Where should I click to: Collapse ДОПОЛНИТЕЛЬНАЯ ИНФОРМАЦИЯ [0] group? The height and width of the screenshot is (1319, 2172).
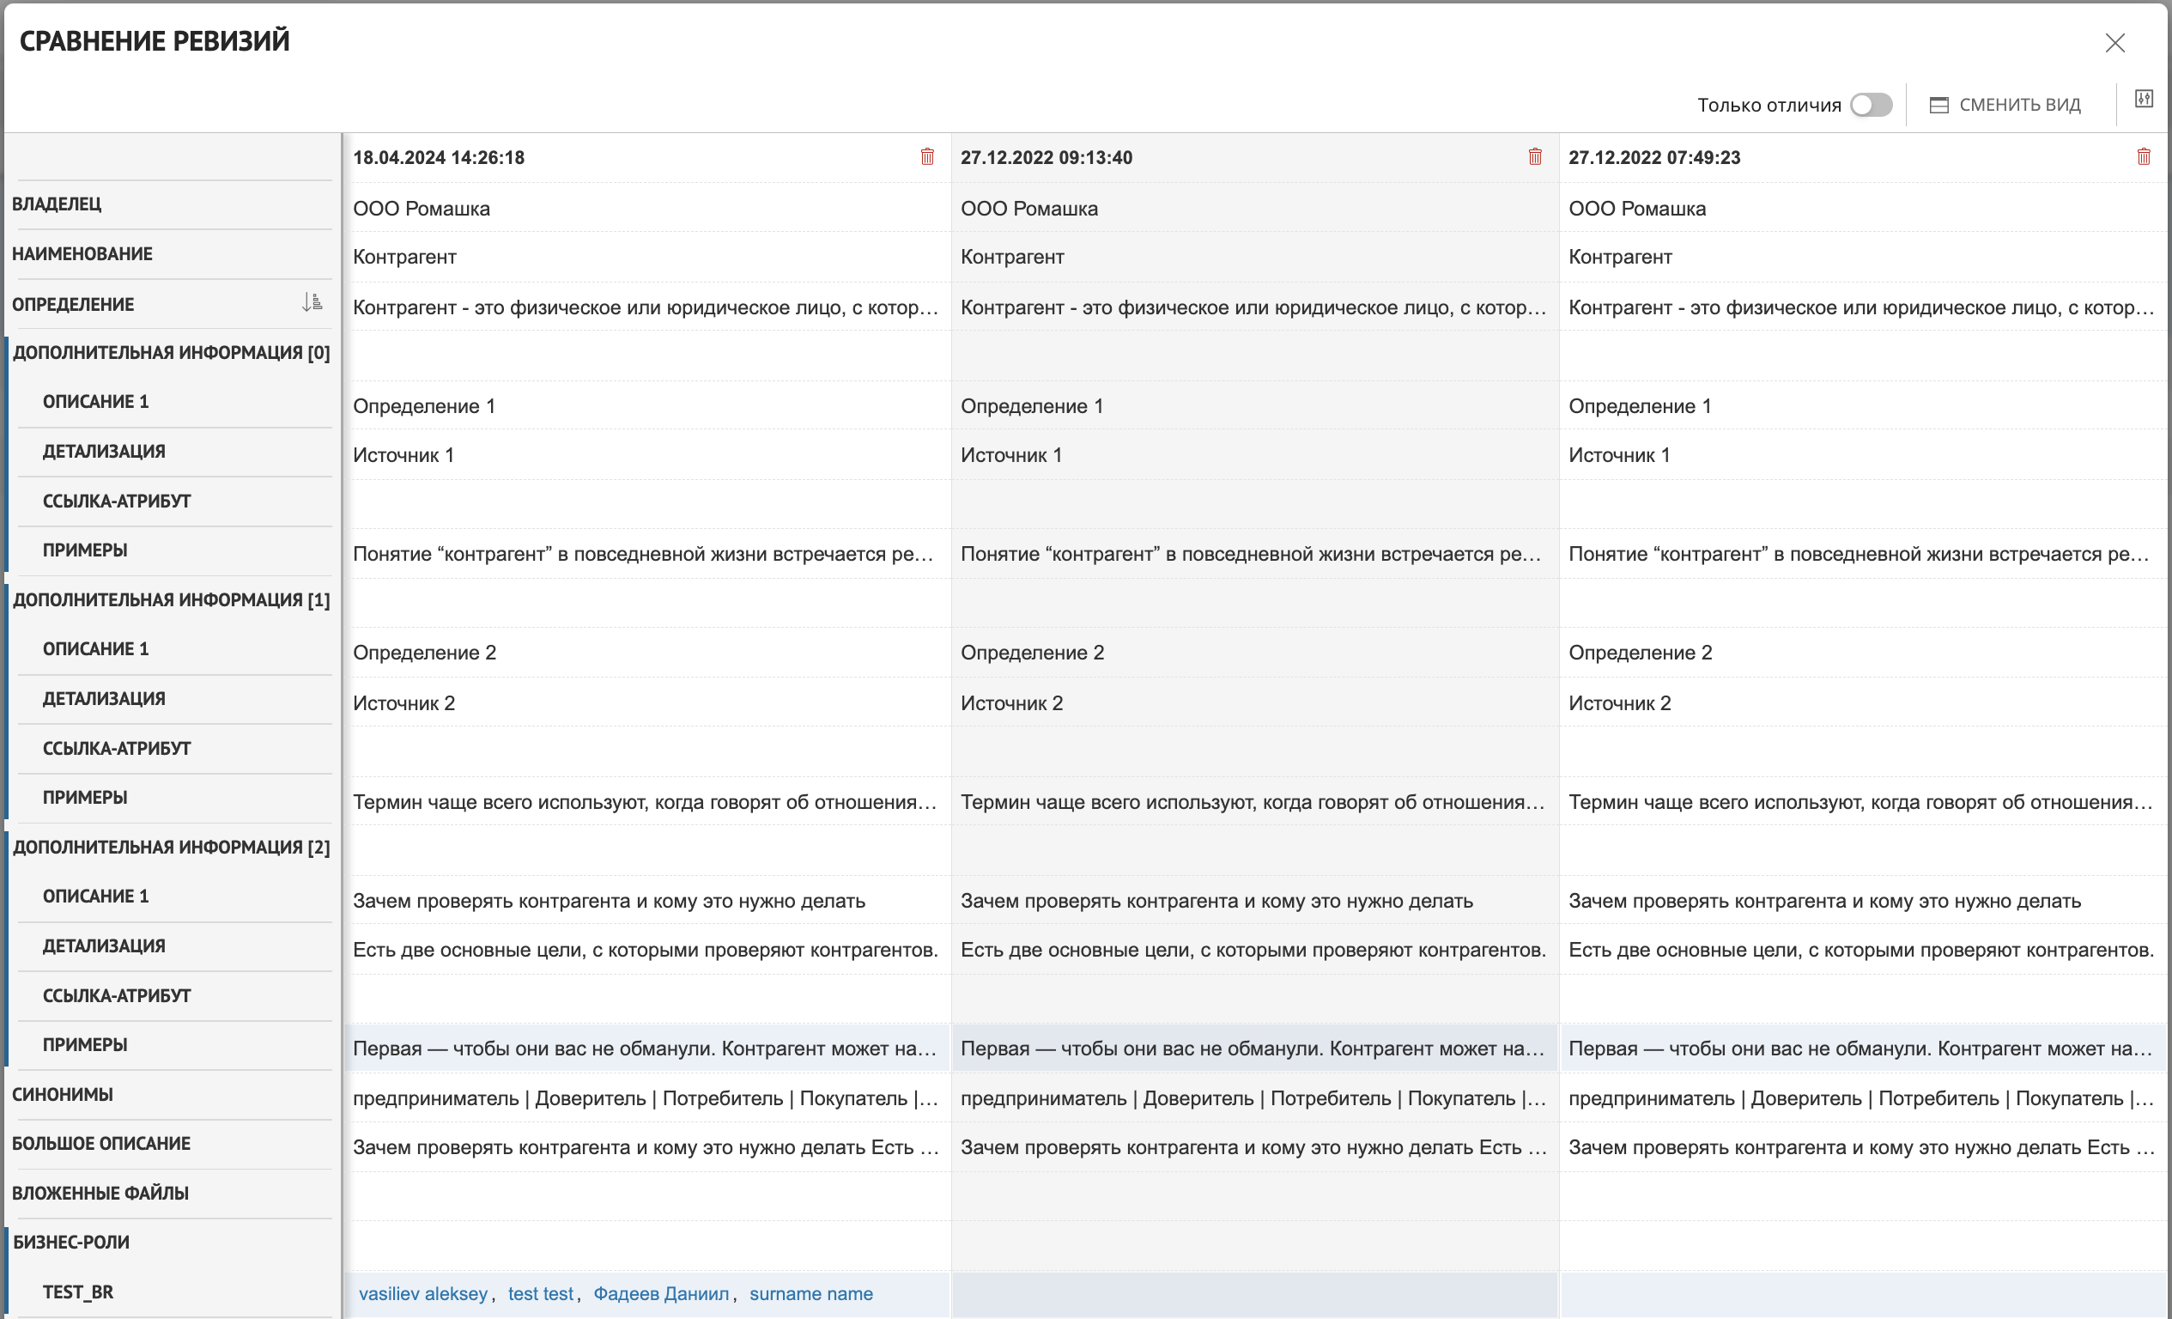tap(171, 353)
